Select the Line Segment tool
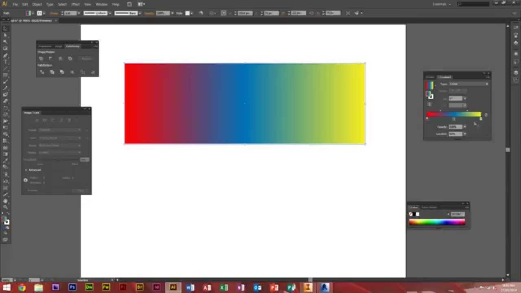The height and width of the screenshot is (293, 521). (6, 68)
